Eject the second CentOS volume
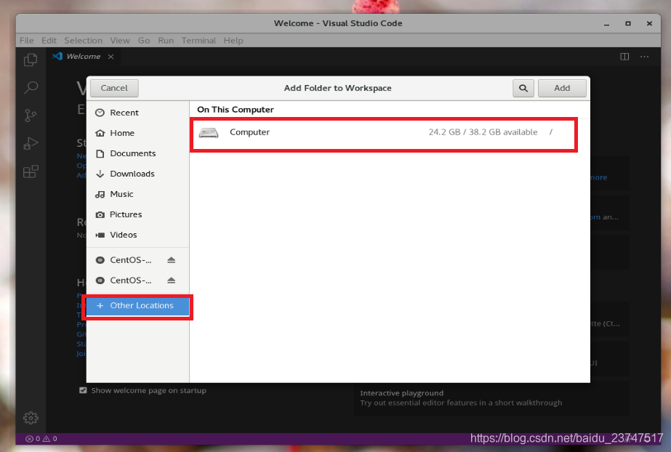This screenshot has height=452, width=671. (171, 281)
